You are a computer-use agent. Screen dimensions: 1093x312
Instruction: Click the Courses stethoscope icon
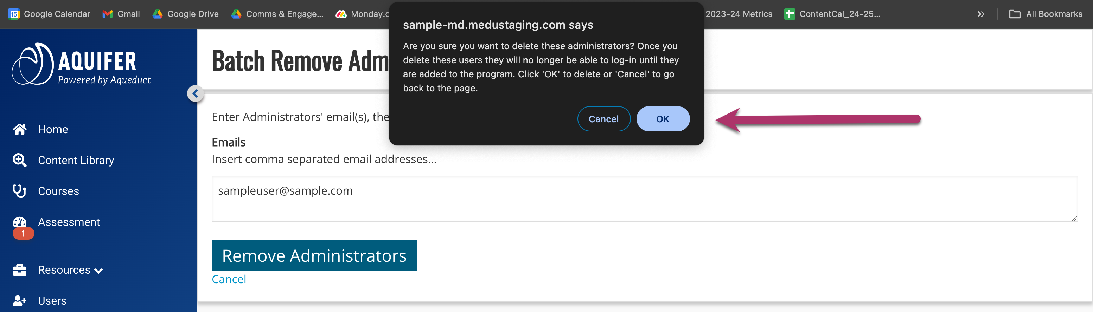[x=20, y=191]
